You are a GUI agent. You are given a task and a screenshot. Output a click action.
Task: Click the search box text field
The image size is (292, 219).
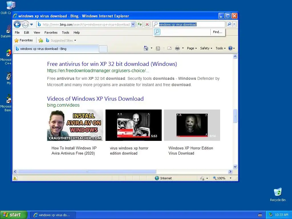pos(189,25)
